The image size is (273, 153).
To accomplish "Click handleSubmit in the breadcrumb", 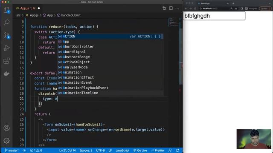I will coord(69,15).
